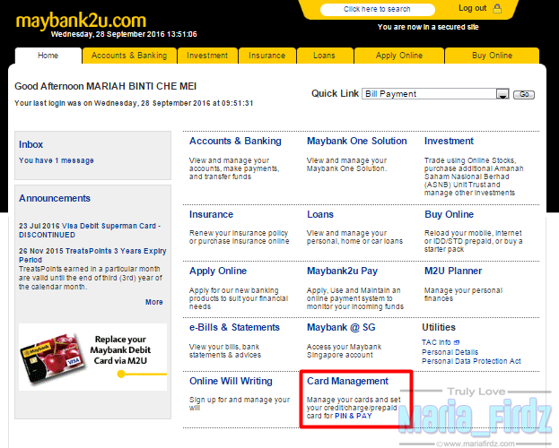
Task: Switch to the Apply Online tab
Action: (x=399, y=56)
